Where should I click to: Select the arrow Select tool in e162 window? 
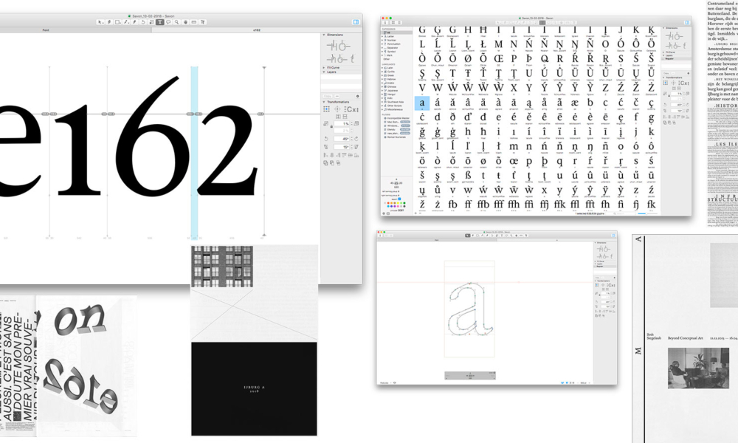point(100,22)
